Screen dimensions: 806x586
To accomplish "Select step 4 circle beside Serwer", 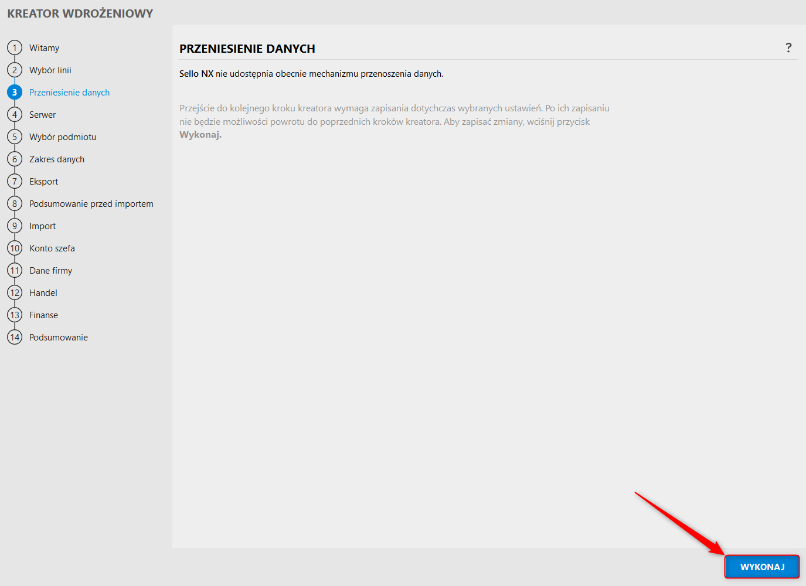I will point(15,114).
